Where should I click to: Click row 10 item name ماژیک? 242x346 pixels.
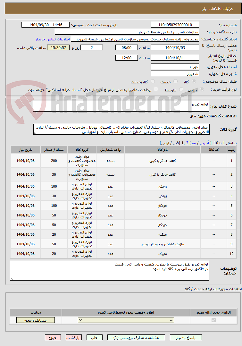(163, 254)
